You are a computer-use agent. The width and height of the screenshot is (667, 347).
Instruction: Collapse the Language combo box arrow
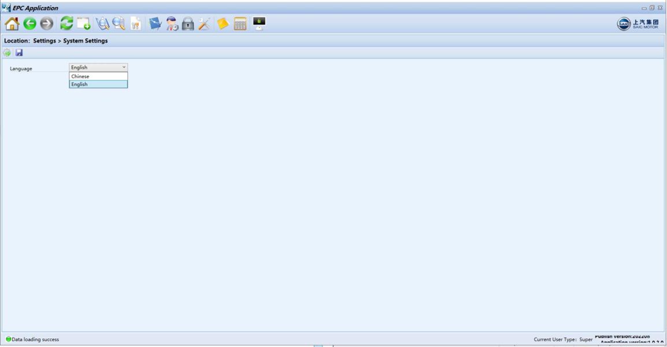124,67
